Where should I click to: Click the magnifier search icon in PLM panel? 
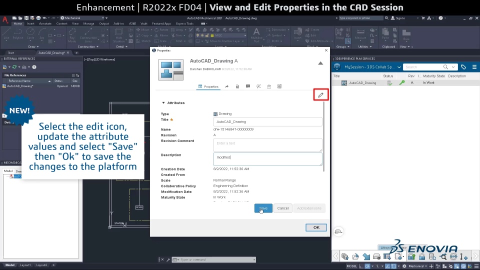(x=445, y=67)
